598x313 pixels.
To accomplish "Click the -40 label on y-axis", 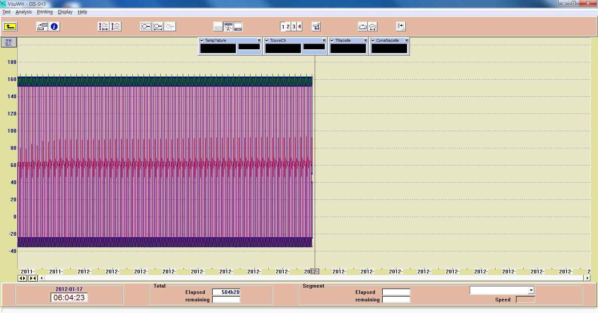I will [12, 251].
